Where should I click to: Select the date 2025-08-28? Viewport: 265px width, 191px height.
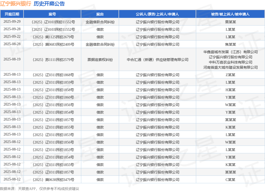[12, 44]
